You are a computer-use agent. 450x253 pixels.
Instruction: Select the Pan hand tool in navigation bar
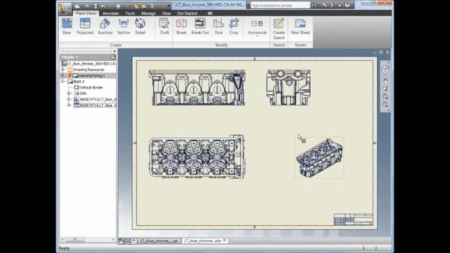click(x=385, y=81)
